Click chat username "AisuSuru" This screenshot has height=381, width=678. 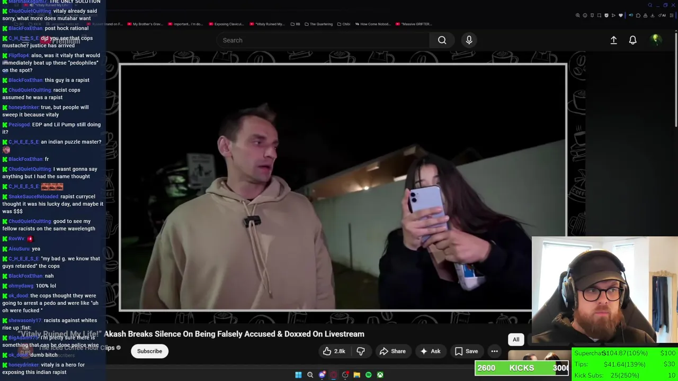click(19, 249)
